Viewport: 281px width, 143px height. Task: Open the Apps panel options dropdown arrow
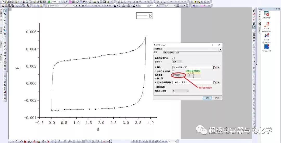[x=274, y=9]
